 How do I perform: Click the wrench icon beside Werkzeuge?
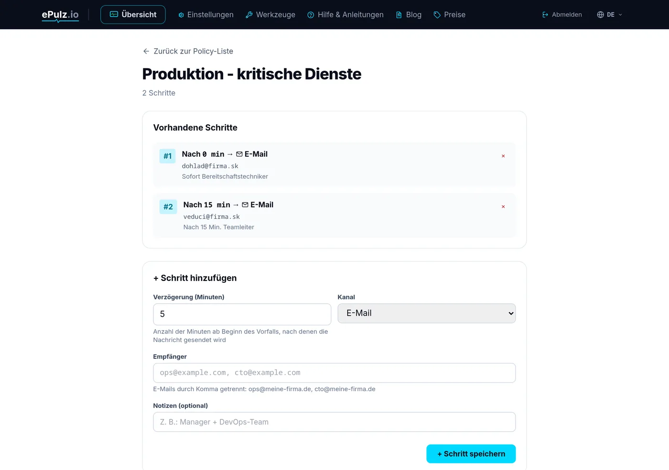(x=249, y=15)
